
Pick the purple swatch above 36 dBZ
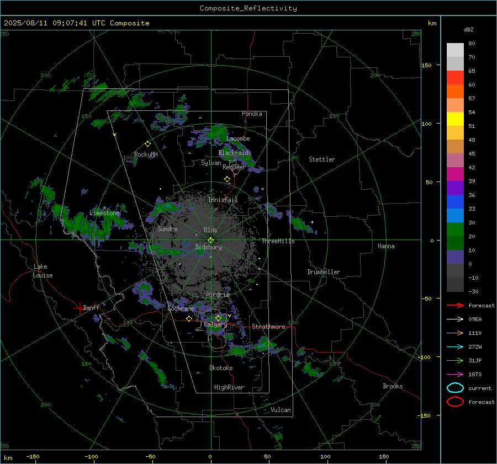pyautogui.click(x=455, y=188)
